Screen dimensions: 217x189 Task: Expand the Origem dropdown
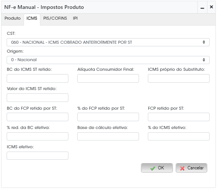pos(108,60)
